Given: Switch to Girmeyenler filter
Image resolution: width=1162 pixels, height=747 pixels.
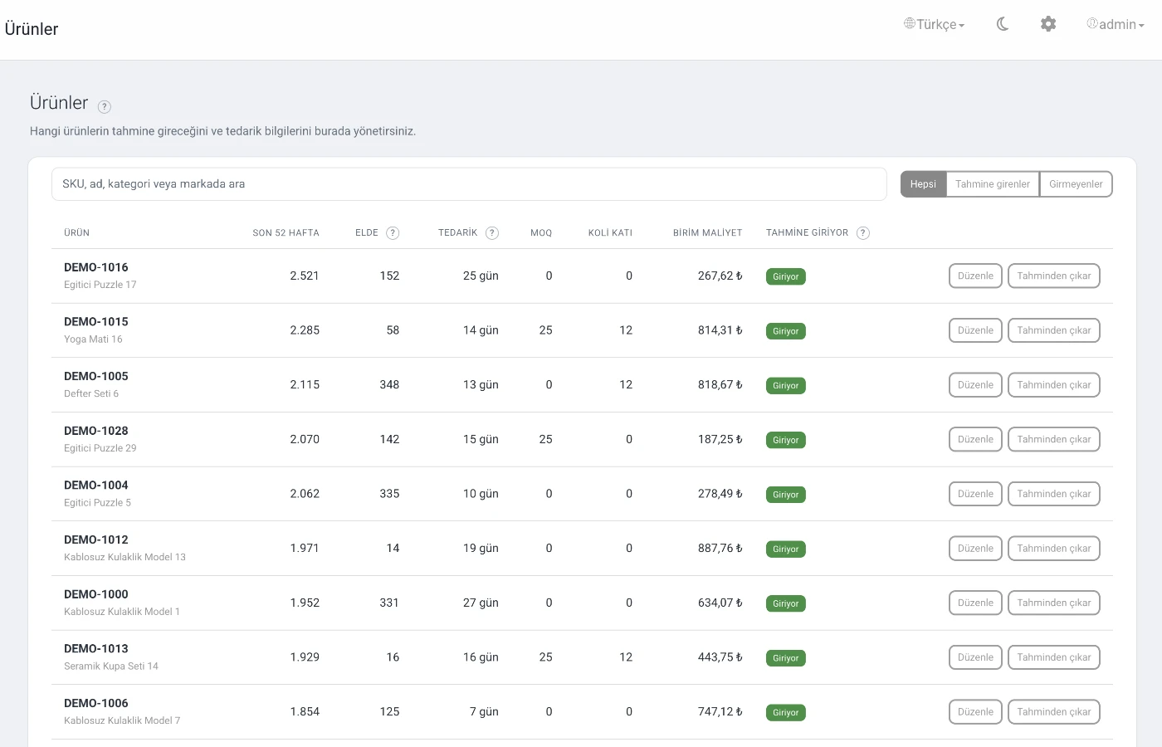Looking at the screenshot, I should (x=1076, y=184).
